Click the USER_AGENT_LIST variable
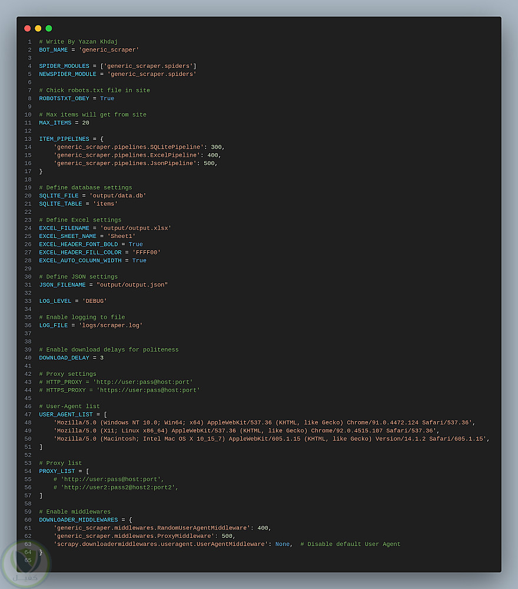 (66, 415)
